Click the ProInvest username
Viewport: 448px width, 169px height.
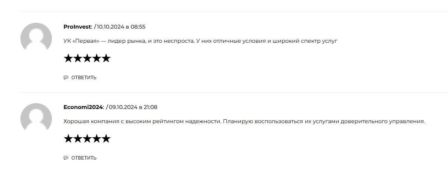click(x=77, y=27)
